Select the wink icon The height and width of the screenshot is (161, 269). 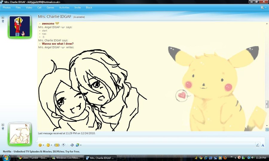(48, 145)
